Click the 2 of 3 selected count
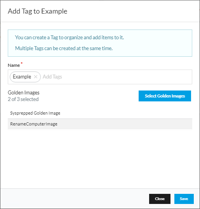The width and height of the screenshot is (200, 209). click(x=23, y=99)
